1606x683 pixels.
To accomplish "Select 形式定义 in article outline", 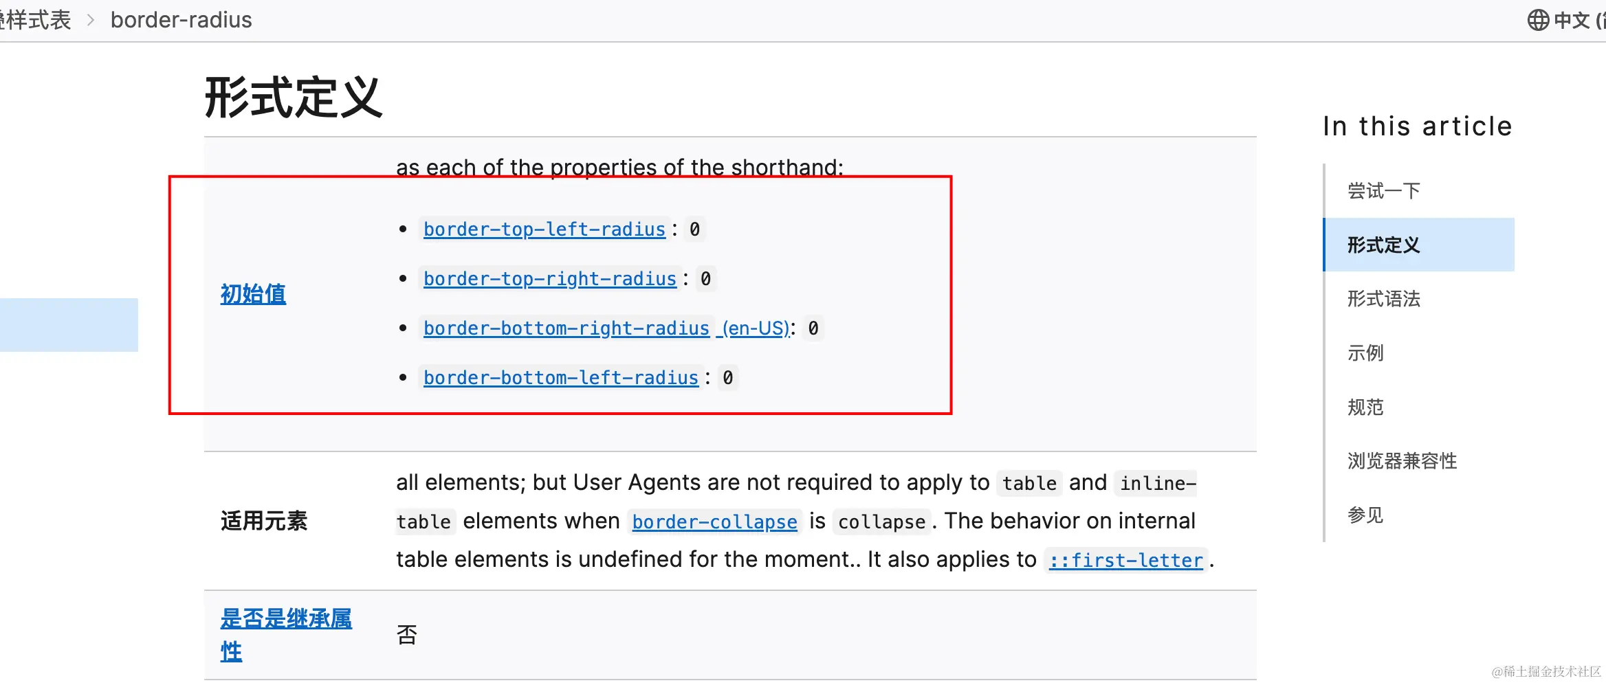I will [x=1383, y=245].
